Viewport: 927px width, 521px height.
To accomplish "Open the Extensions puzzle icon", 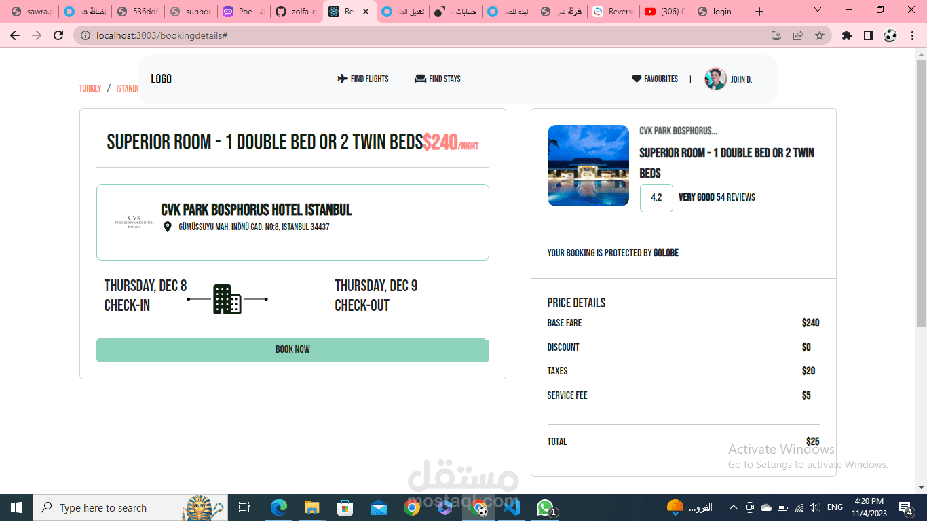I will tap(846, 35).
